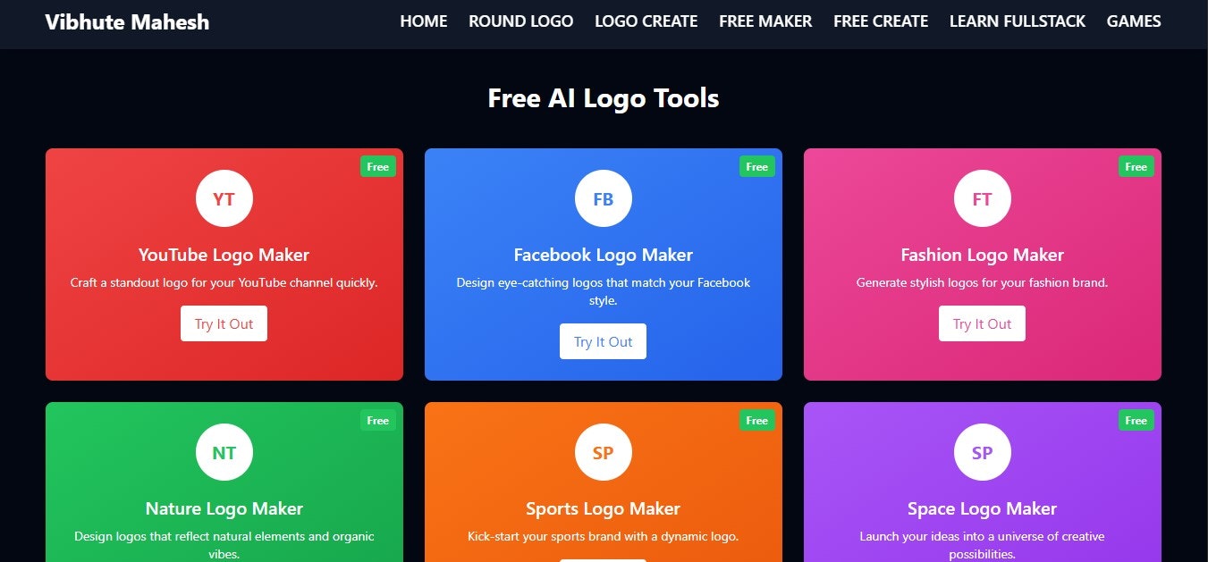1208x562 pixels.
Task: Click the FT circle icon
Action: tap(983, 198)
